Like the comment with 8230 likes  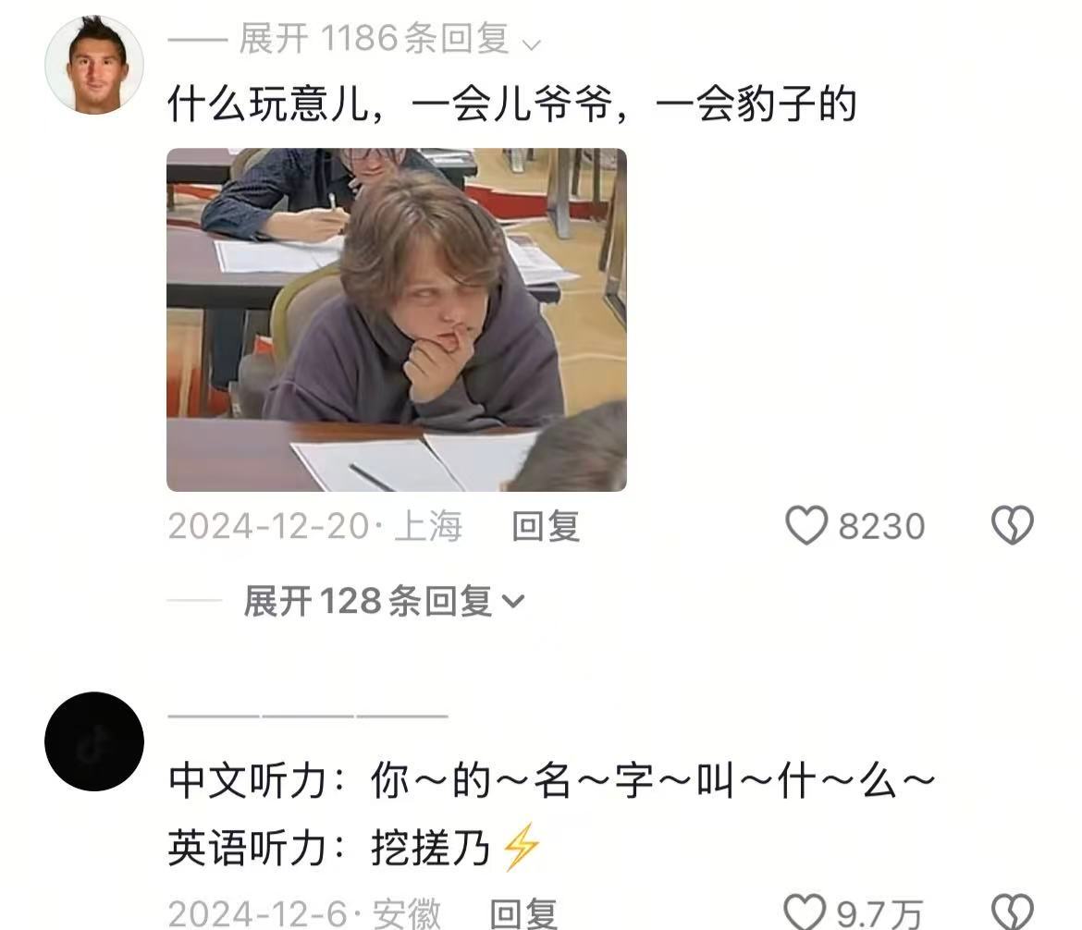click(x=806, y=526)
